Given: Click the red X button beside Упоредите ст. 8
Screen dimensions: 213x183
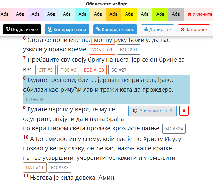Looking at the screenshot, I should click(184, 111).
